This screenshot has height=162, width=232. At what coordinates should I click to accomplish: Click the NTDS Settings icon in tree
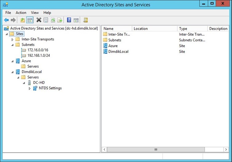point(35,88)
